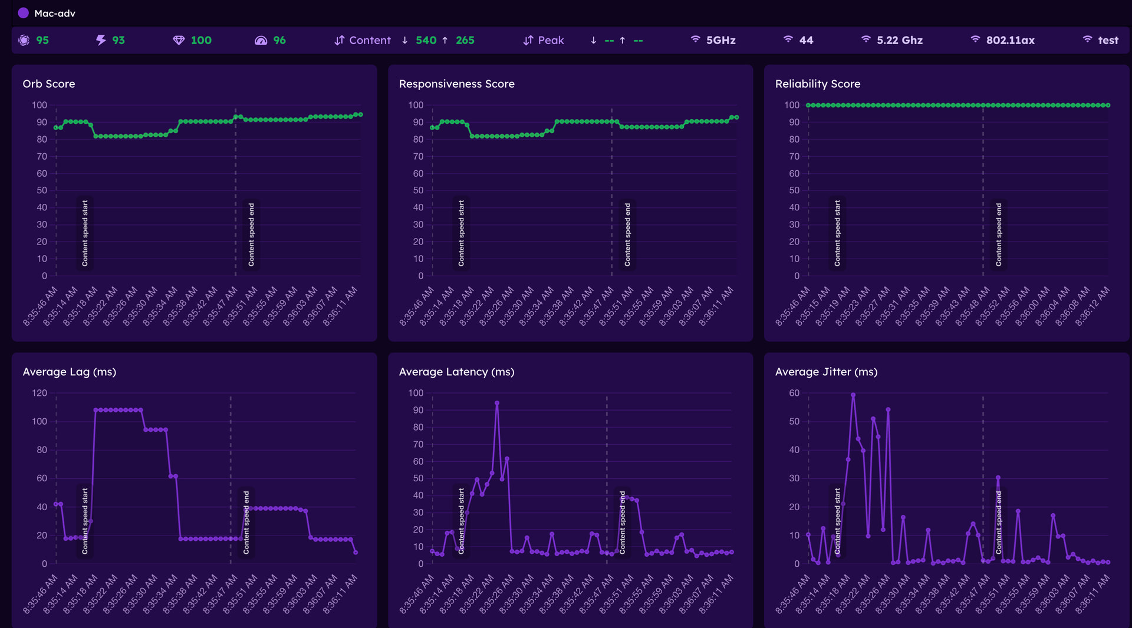
Task: Click the up-down arrows icon beside Peak
Action: [x=528, y=40]
